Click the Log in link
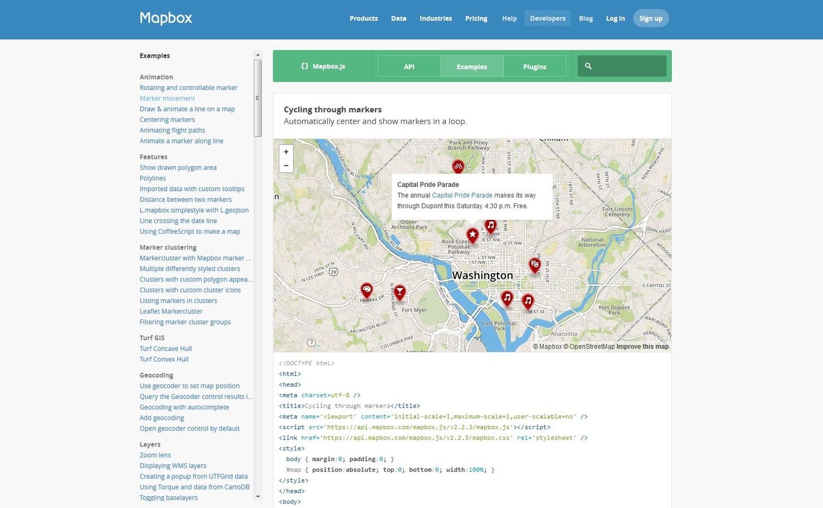This screenshot has width=823, height=508. coord(615,19)
